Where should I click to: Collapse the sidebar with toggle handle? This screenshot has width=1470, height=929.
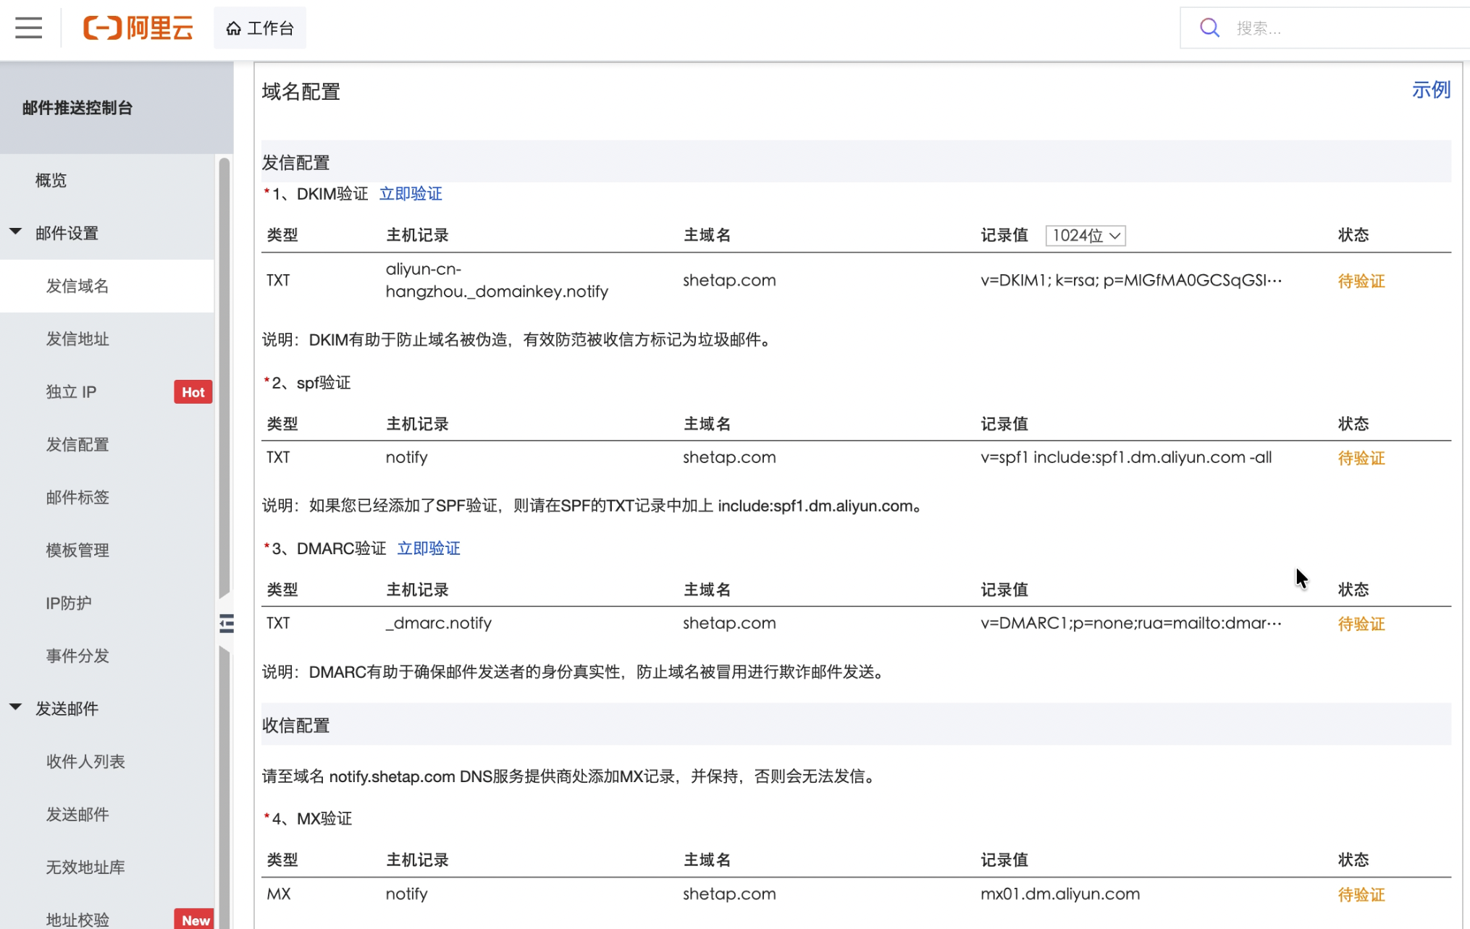pos(227,623)
